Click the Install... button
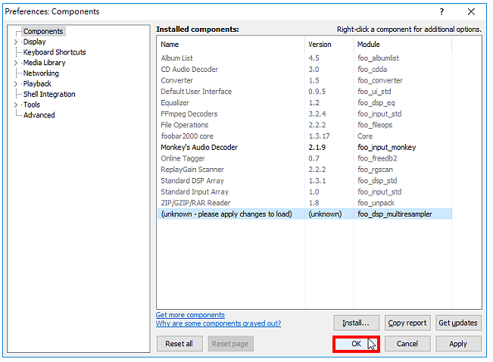 click(356, 323)
